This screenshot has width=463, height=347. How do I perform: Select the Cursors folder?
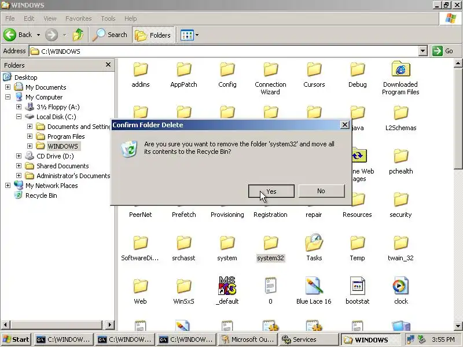click(x=314, y=75)
